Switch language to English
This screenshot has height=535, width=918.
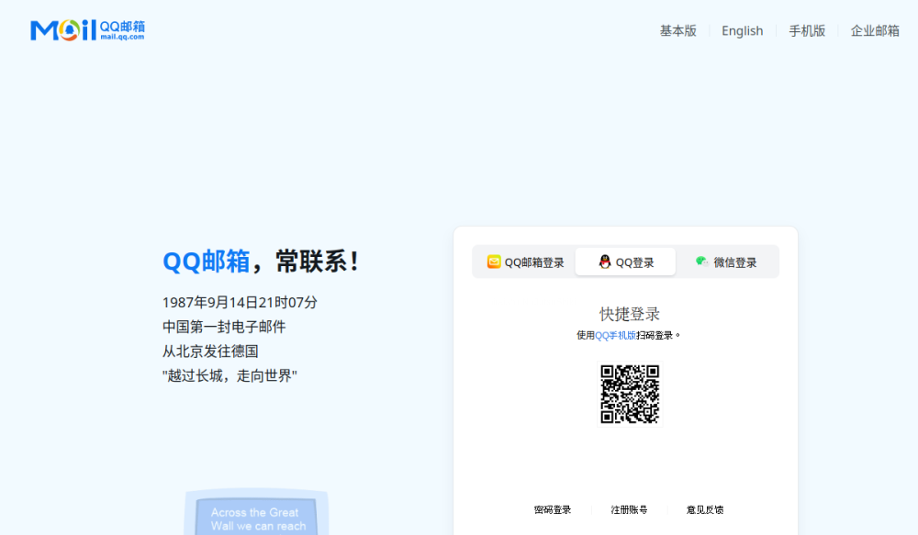coord(742,31)
